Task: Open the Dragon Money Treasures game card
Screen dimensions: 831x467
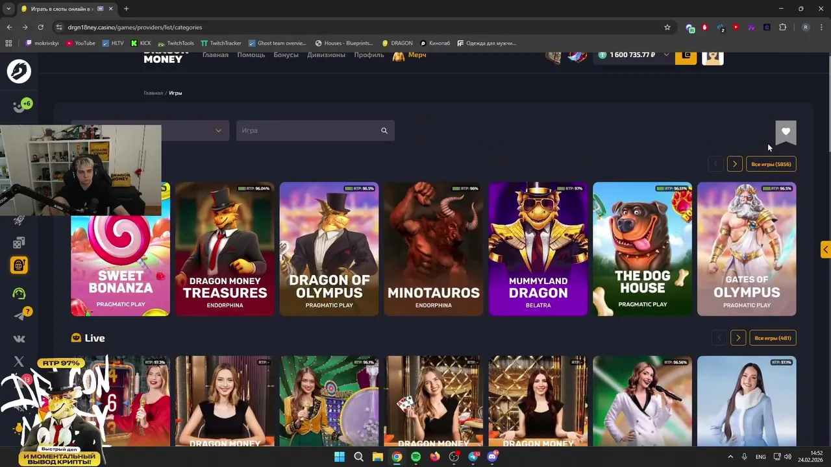Action: click(x=225, y=249)
